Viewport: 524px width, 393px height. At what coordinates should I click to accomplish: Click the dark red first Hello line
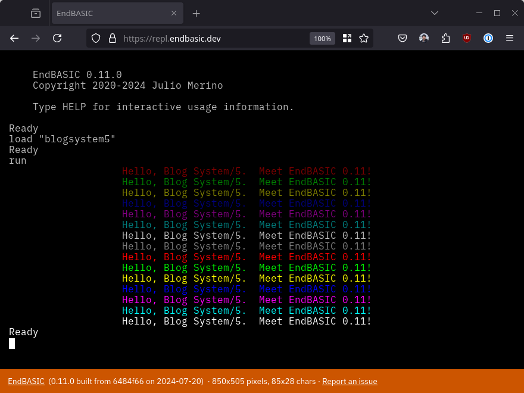click(247, 171)
